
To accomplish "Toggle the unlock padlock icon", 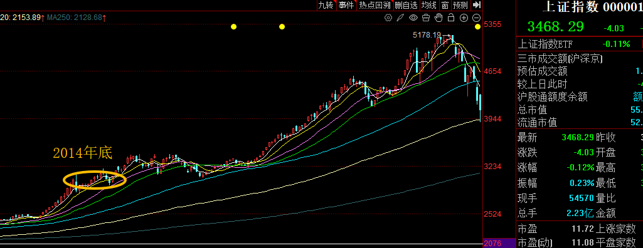I will [451, 18].
